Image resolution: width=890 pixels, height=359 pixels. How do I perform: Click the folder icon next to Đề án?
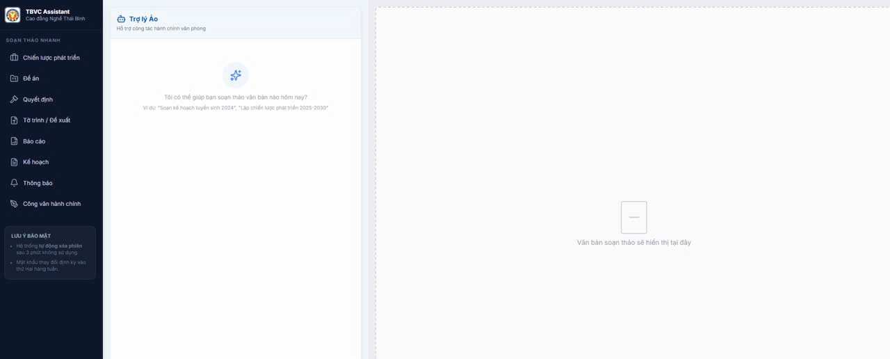14,79
